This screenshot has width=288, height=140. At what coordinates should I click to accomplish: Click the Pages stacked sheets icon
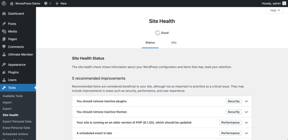(x=4, y=39)
